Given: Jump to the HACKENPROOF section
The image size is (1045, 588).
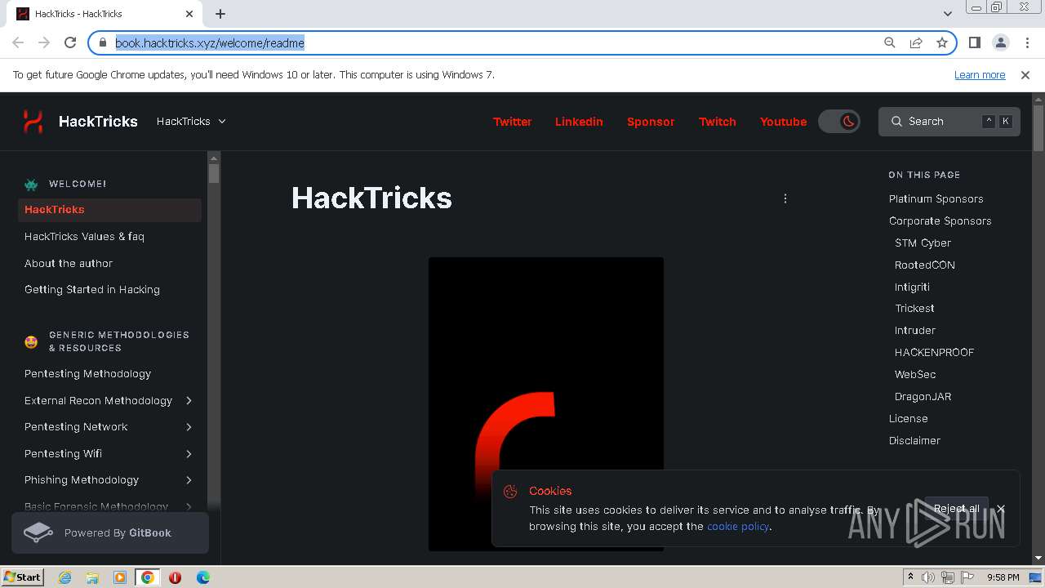Looking at the screenshot, I should (x=934, y=352).
